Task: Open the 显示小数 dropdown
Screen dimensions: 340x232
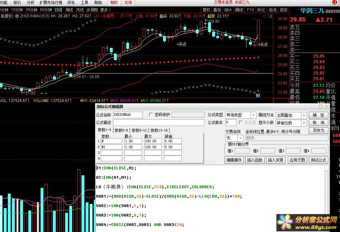Action: tap(304, 123)
